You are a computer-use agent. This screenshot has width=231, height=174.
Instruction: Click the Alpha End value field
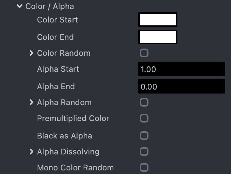coord(181,87)
